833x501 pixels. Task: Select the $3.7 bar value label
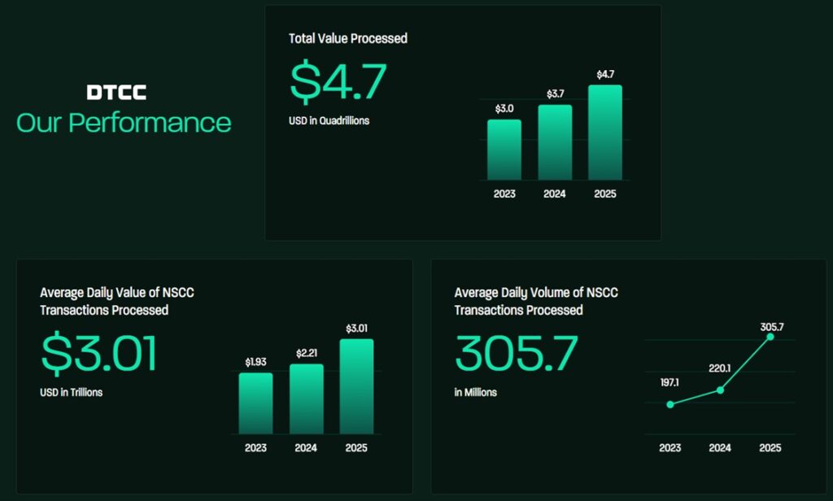pos(555,94)
